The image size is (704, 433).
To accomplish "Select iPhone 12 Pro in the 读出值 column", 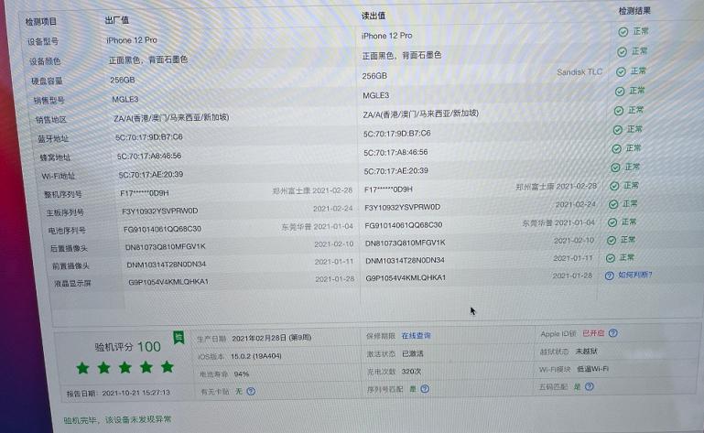I will click(386, 36).
